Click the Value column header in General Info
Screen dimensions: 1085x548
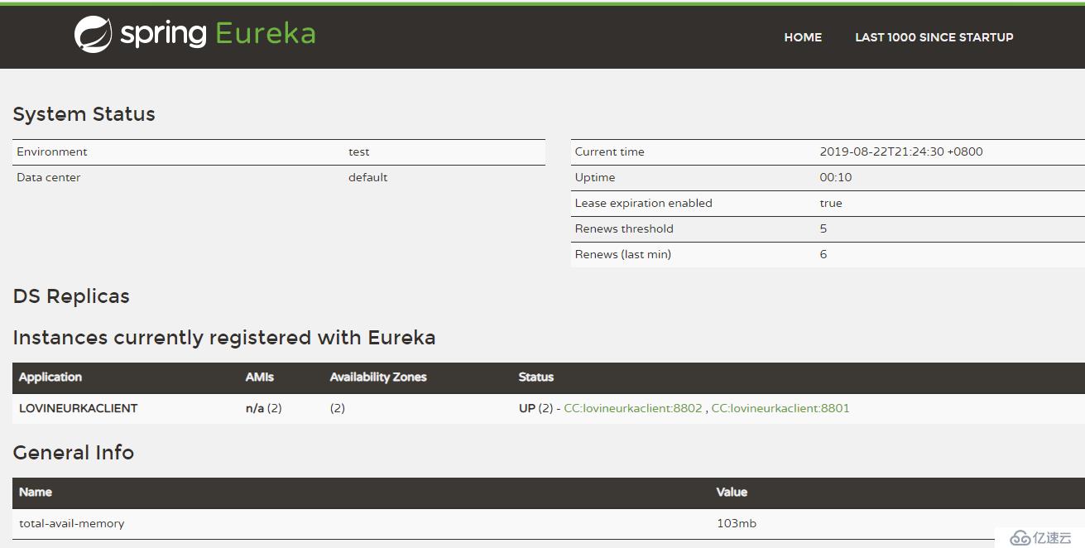[732, 492]
